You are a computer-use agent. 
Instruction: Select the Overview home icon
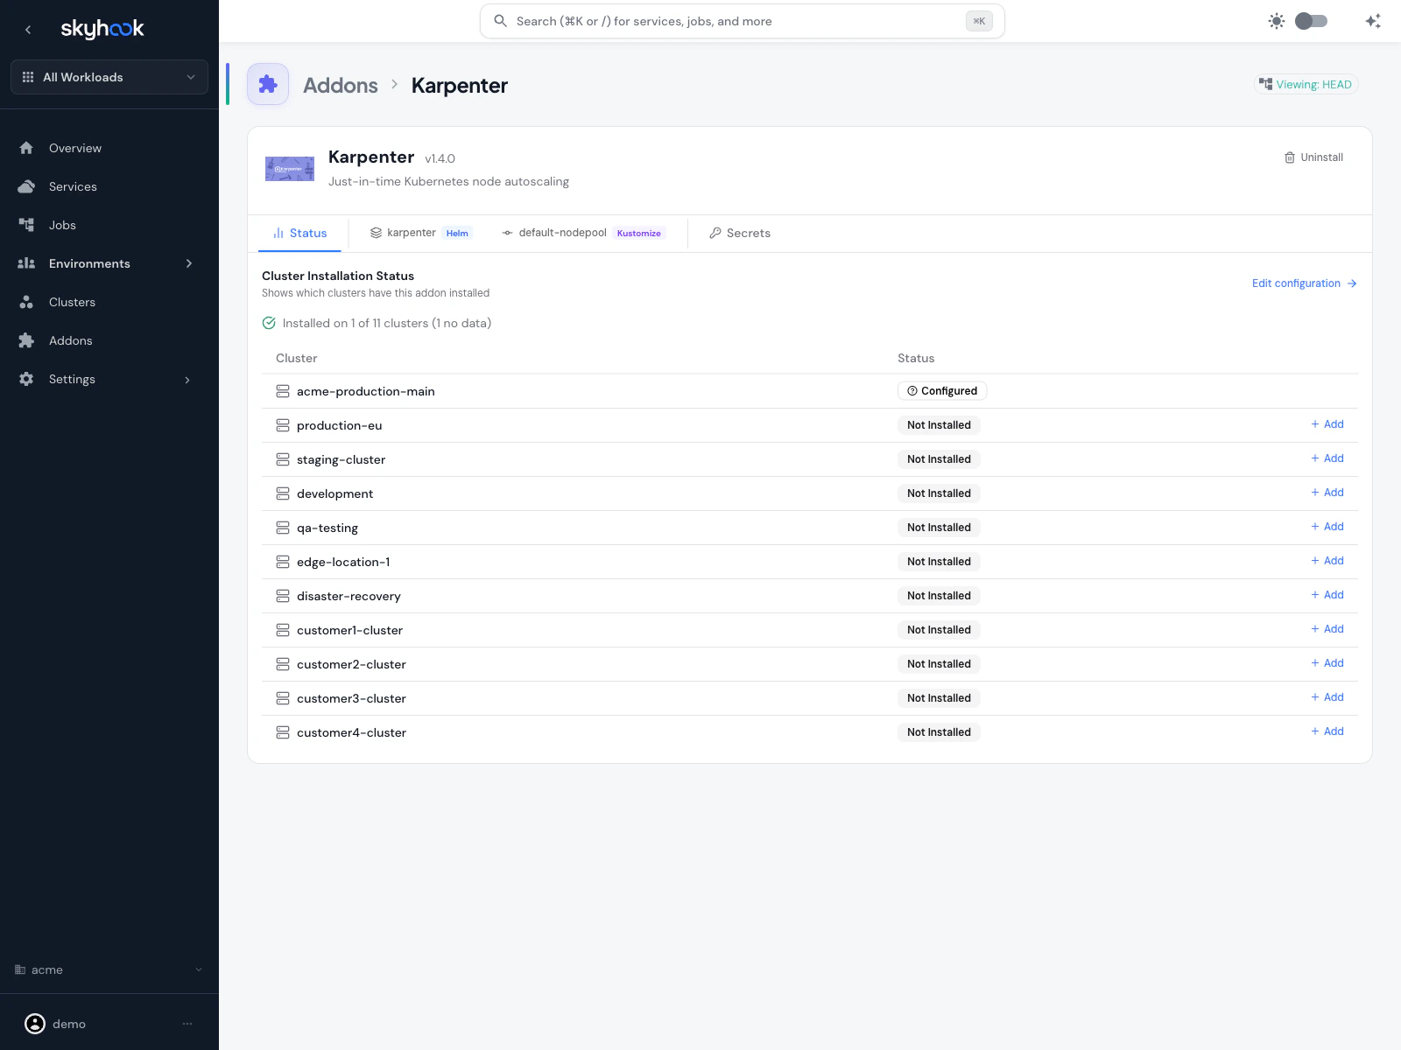[x=26, y=147]
